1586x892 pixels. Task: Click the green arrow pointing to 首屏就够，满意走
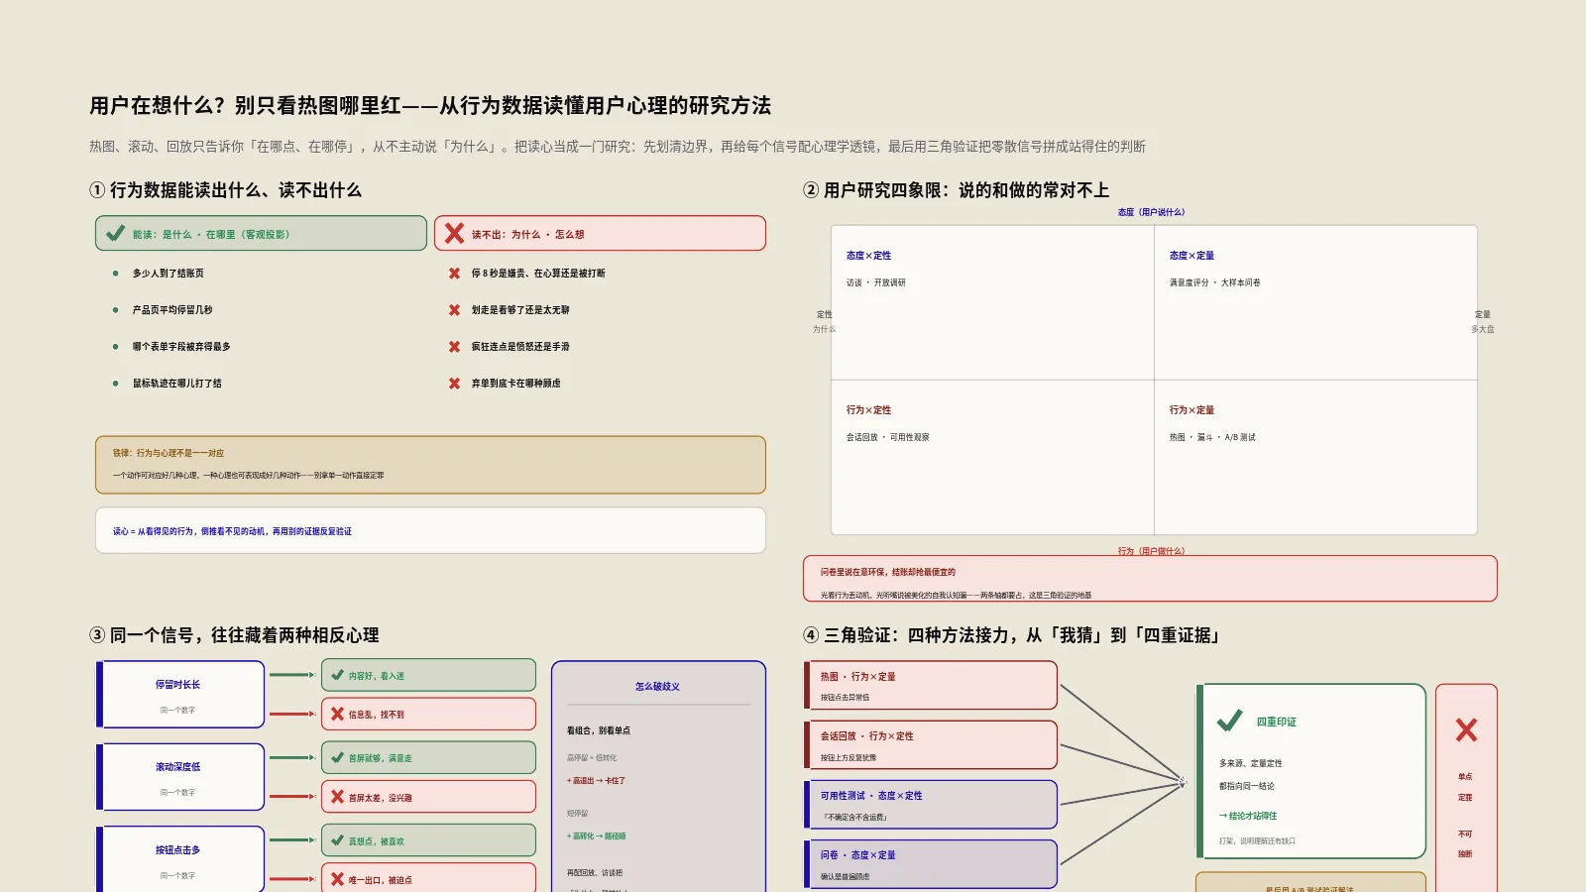pos(291,757)
